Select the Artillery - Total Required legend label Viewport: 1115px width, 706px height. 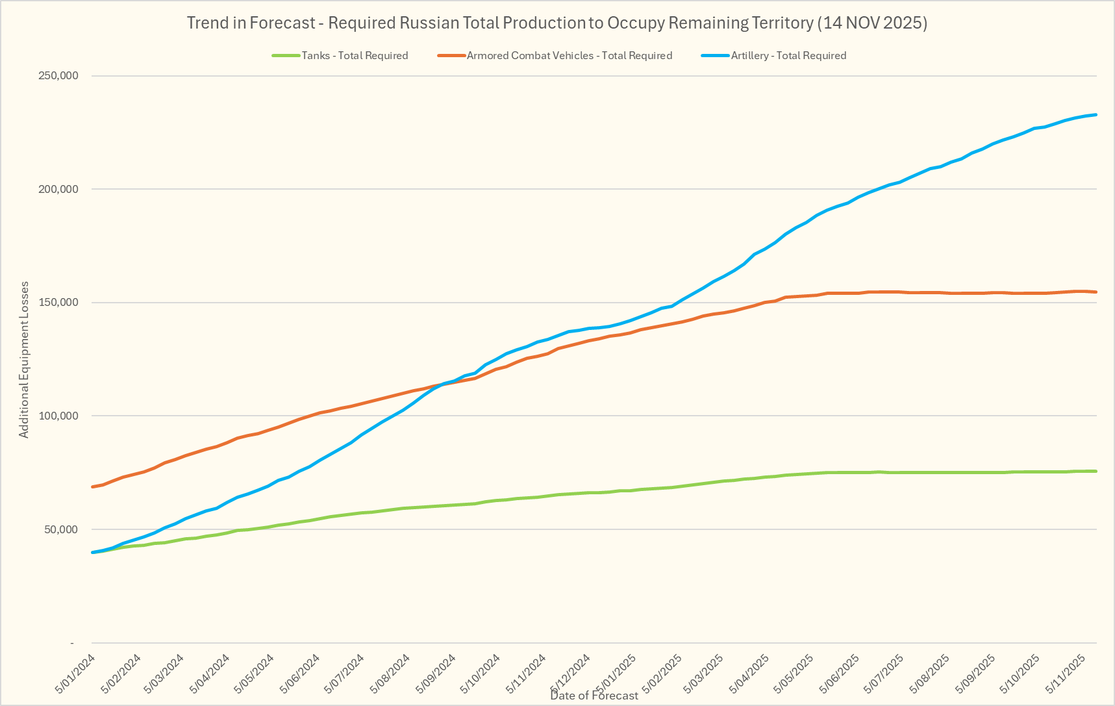click(788, 56)
